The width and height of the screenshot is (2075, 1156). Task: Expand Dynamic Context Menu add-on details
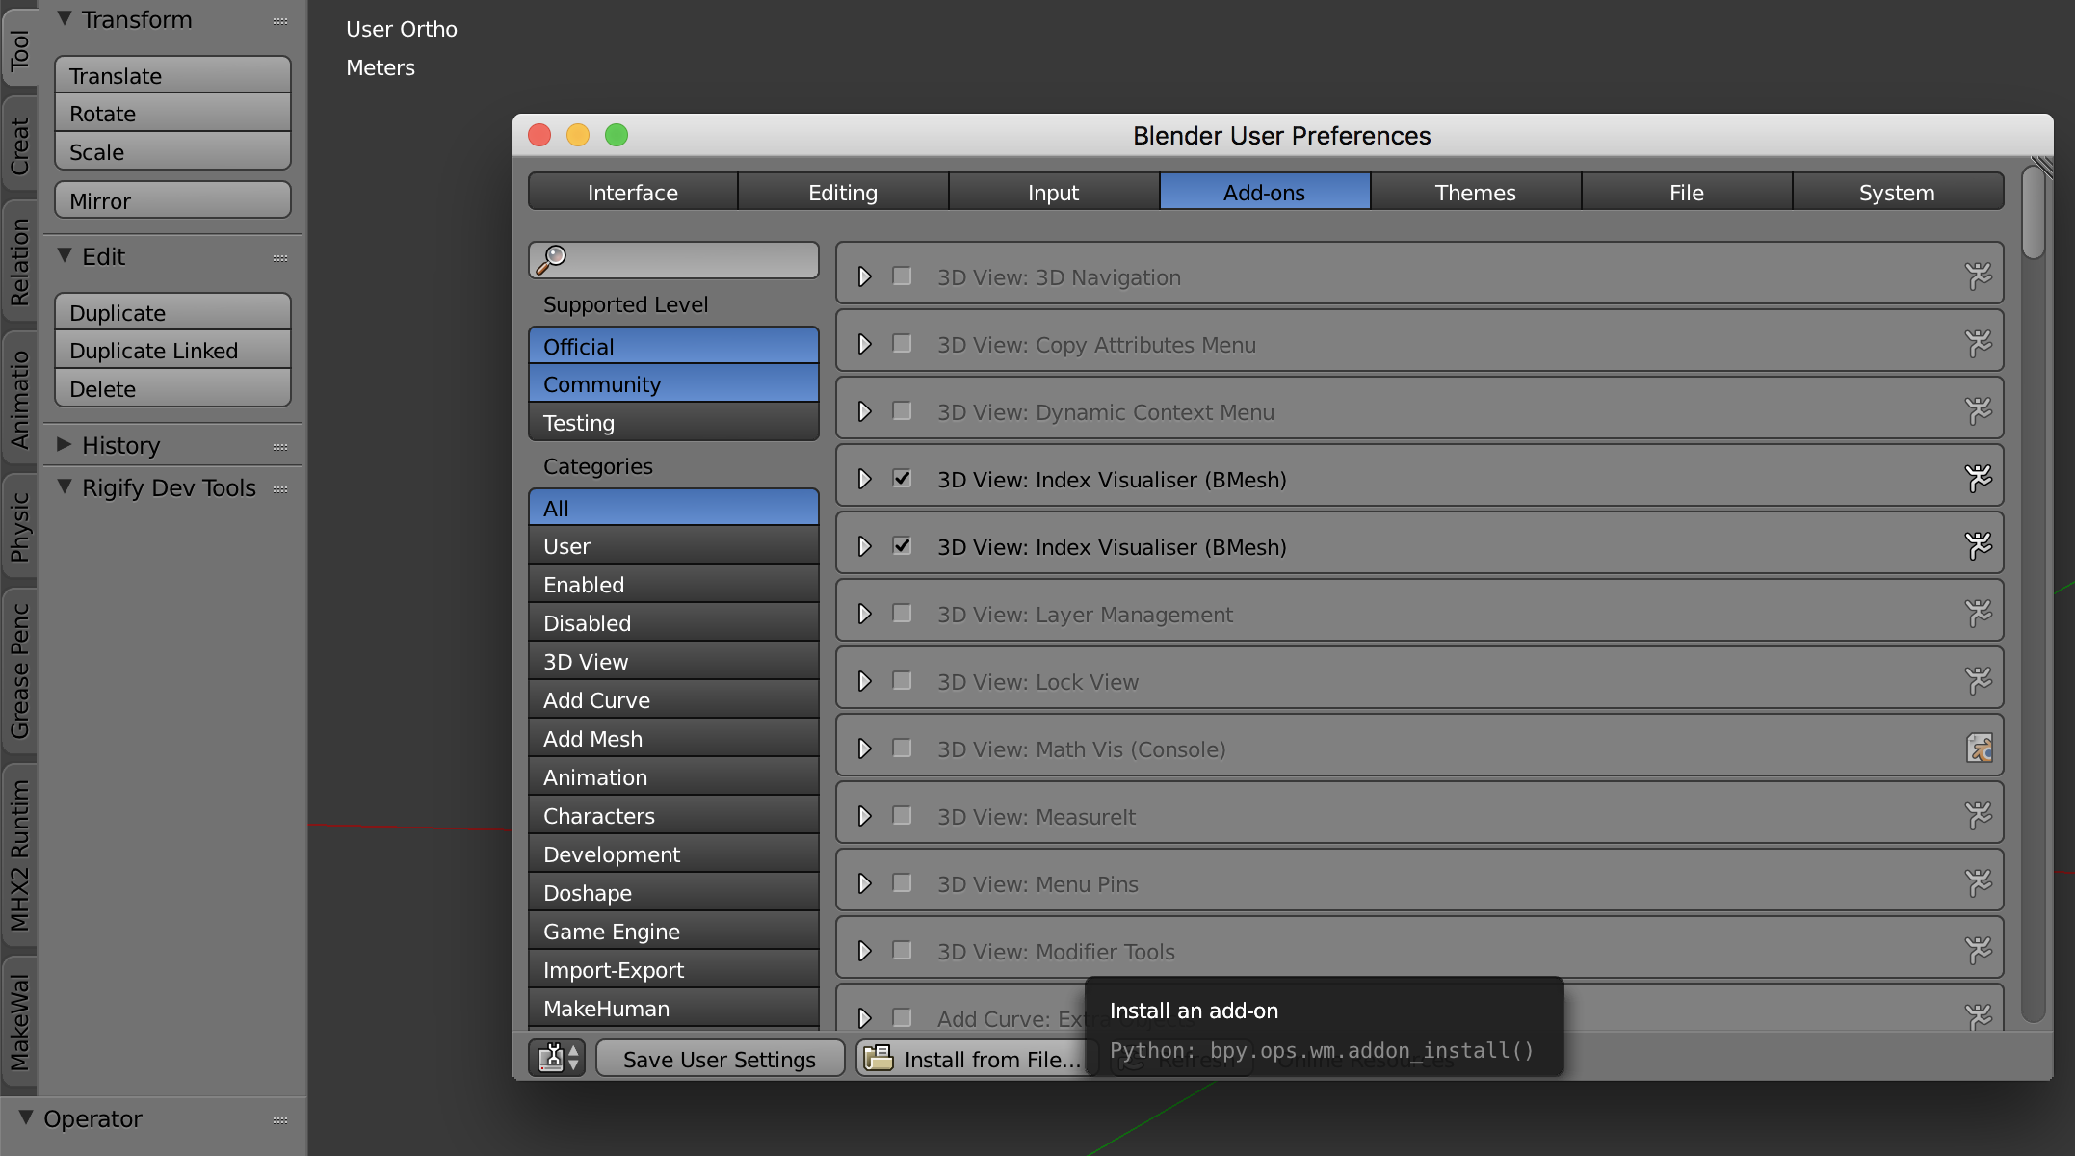[x=864, y=411]
